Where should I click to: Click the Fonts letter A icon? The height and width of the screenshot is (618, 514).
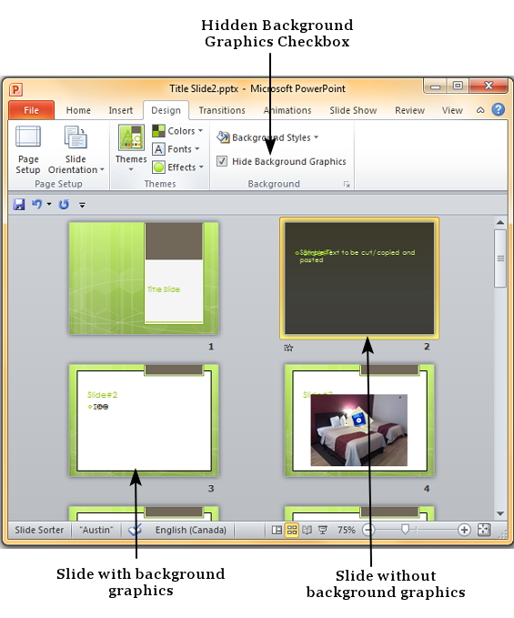tap(158, 149)
